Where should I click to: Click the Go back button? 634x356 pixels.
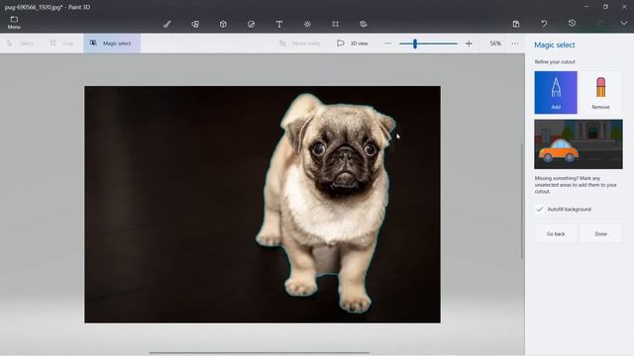tap(556, 233)
